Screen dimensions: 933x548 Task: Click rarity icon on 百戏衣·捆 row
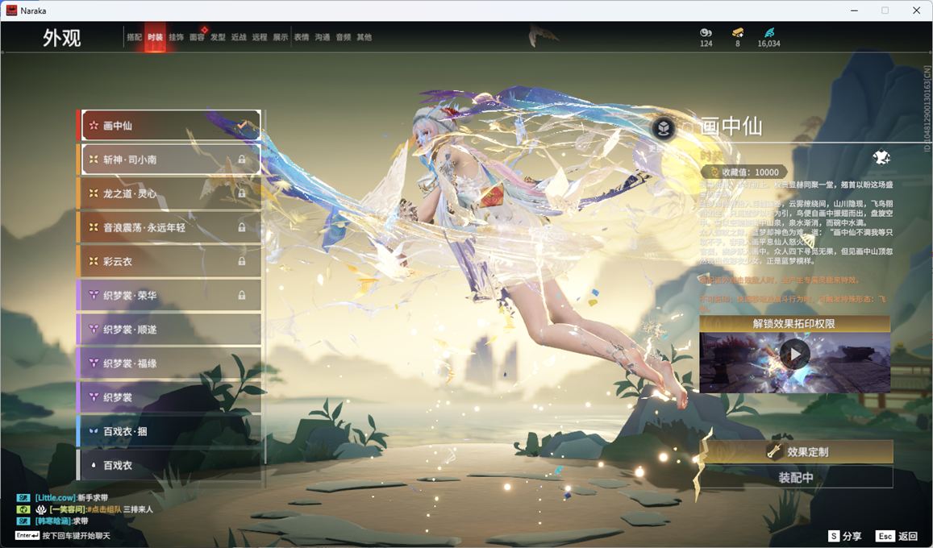[x=94, y=431]
